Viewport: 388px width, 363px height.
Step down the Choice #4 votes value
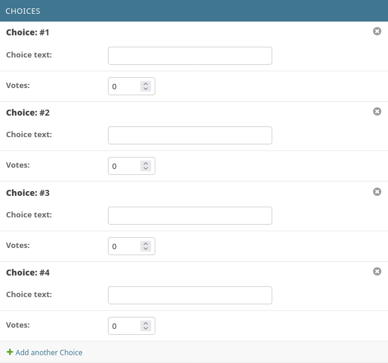146,329
